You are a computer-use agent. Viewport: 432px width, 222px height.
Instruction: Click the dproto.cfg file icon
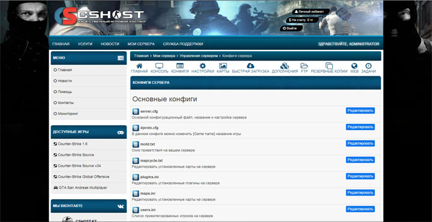[135, 128]
